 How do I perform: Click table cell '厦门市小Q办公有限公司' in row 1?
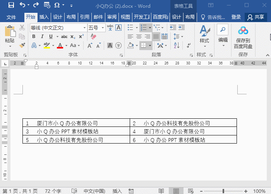(67, 123)
